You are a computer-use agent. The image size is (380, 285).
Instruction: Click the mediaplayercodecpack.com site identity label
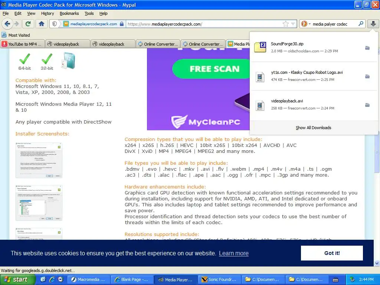click(94, 24)
